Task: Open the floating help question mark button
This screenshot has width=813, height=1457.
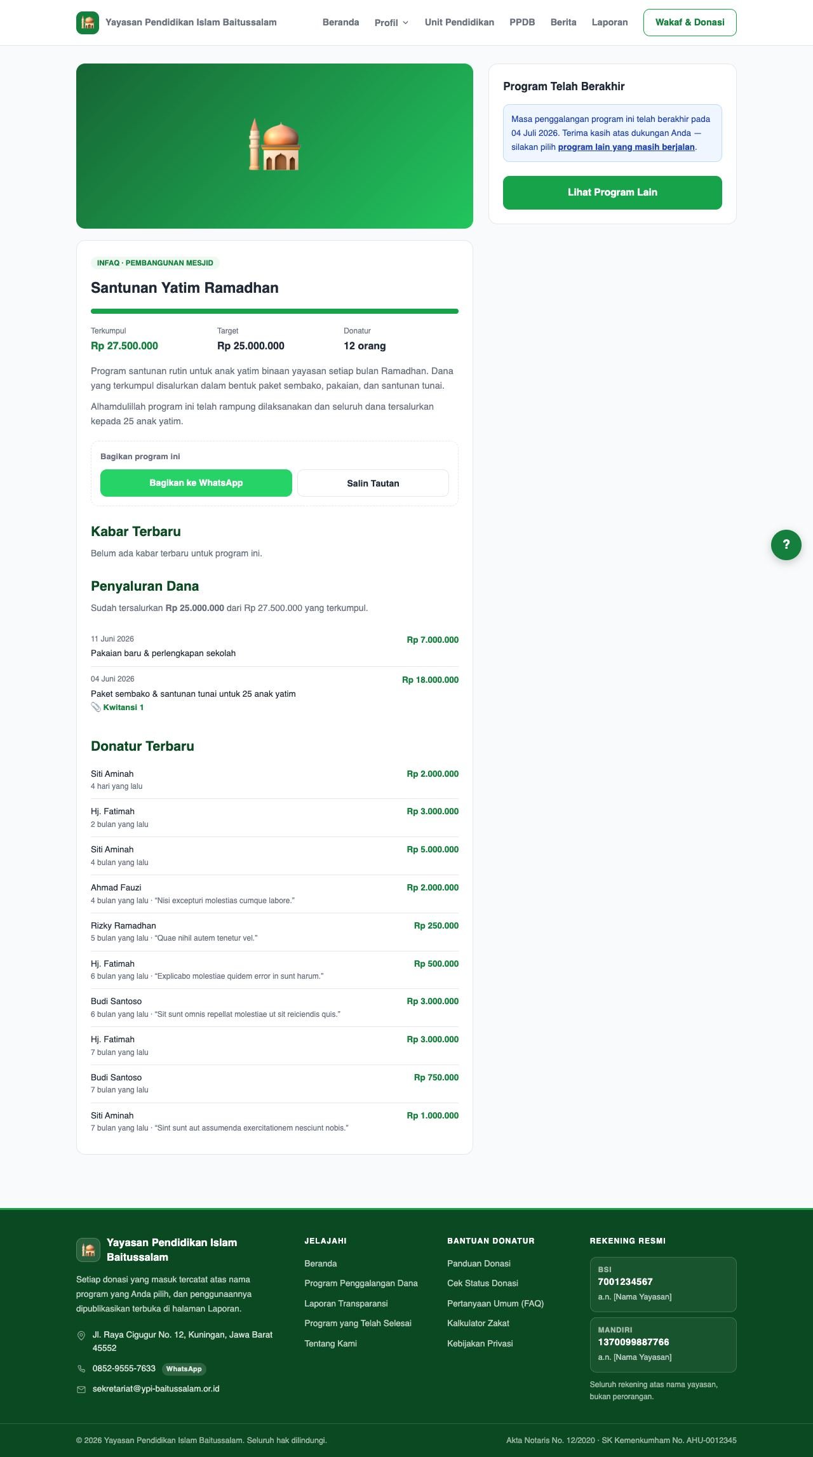Action: coord(786,545)
